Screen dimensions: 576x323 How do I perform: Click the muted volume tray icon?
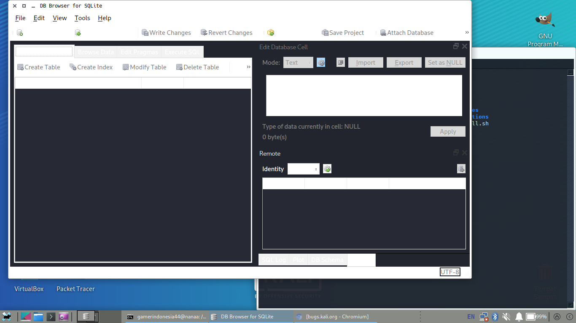click(x=507, y=317)
